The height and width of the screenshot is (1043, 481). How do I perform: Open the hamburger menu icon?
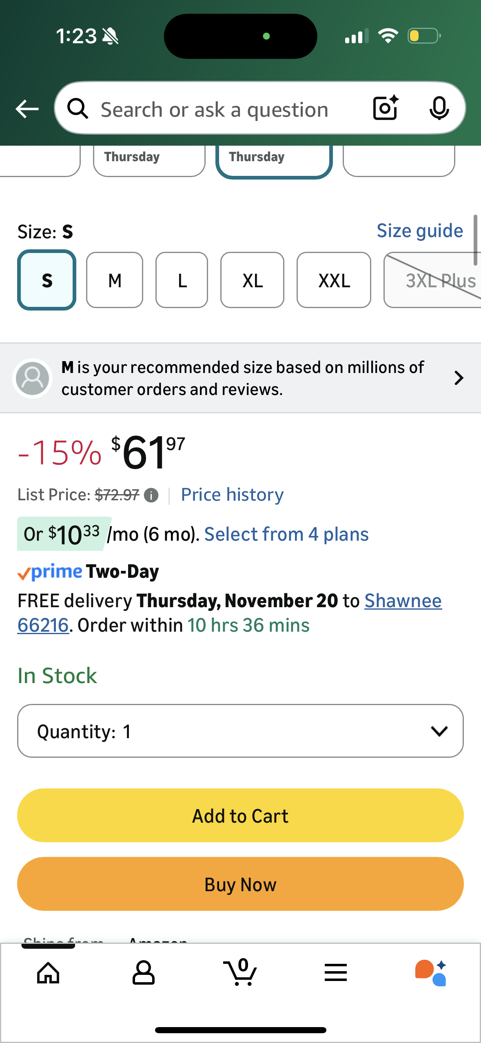click(x=336, y=973)
